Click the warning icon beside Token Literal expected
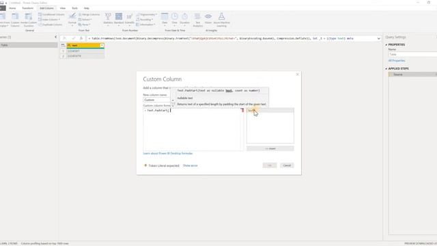 click(x=145, y=165)
